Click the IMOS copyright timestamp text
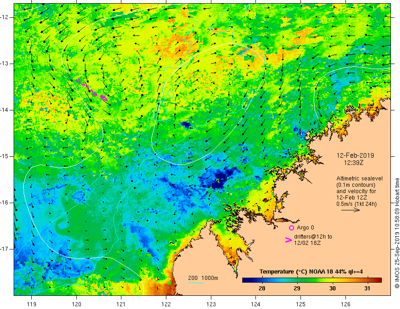The image size is (400, 309). click(397, 233)
